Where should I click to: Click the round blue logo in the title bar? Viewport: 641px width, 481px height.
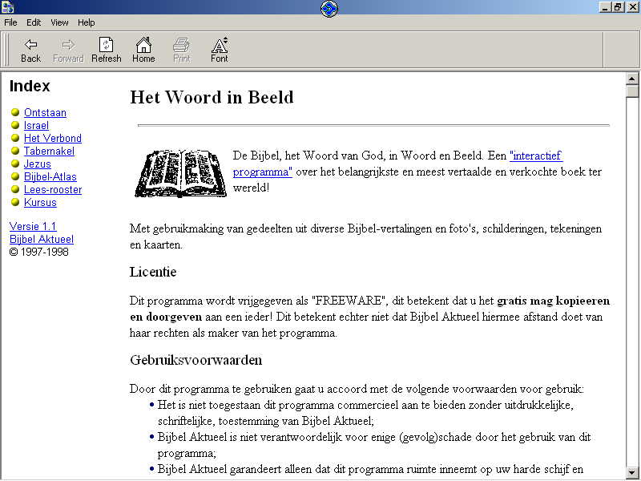329,9
